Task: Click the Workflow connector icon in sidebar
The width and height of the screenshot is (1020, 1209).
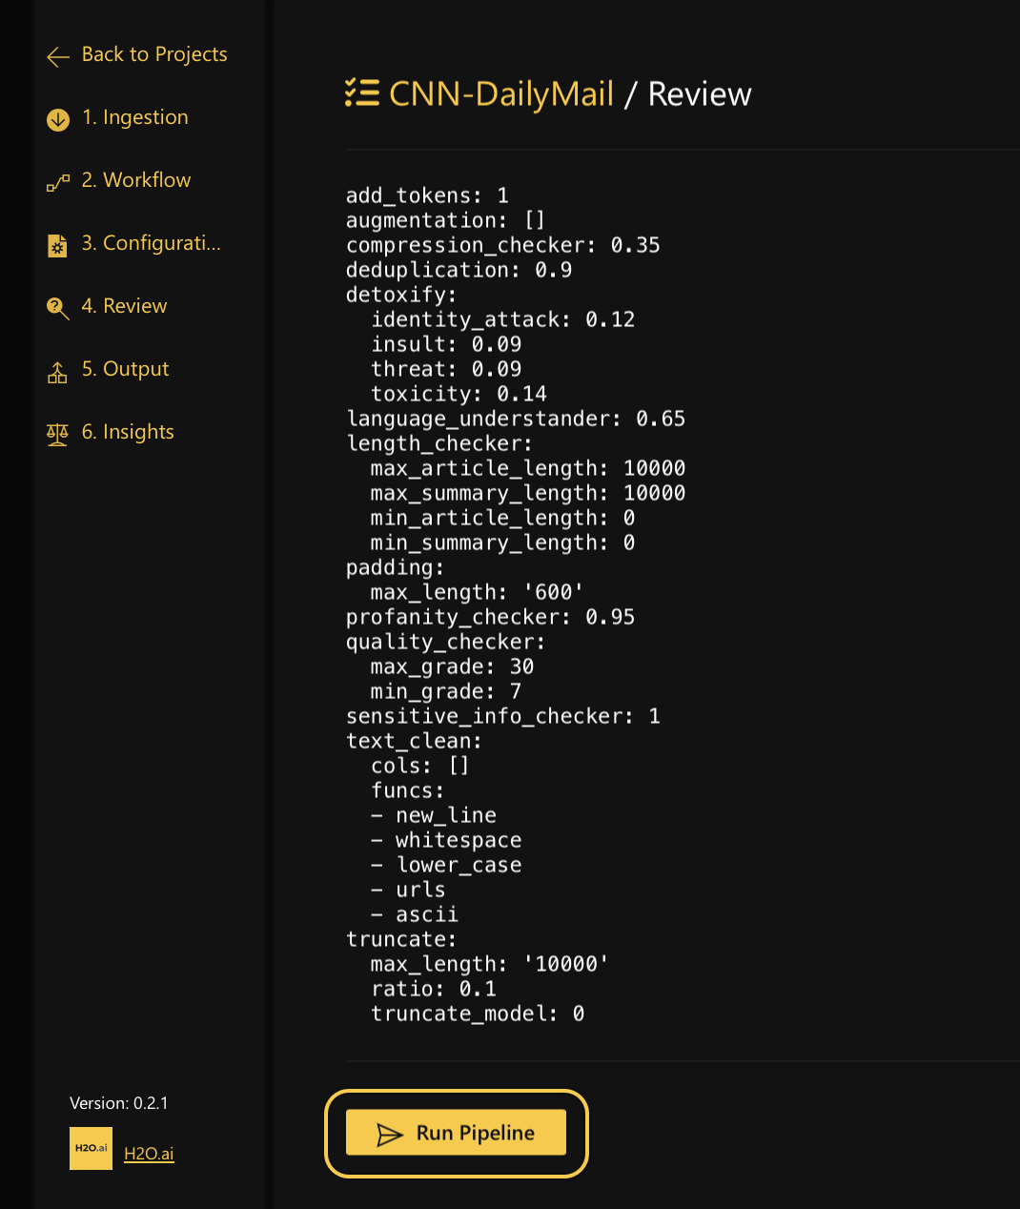Action: point(58,182)
